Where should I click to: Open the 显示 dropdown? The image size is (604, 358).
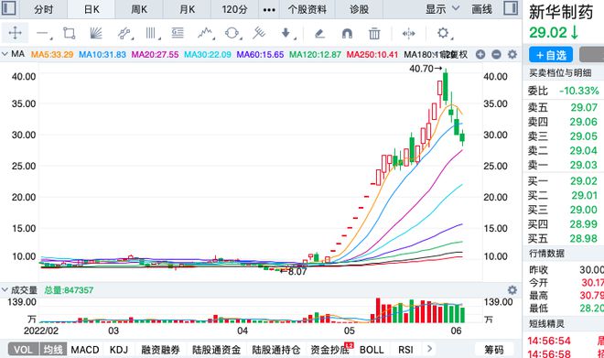tap(442, 9)
